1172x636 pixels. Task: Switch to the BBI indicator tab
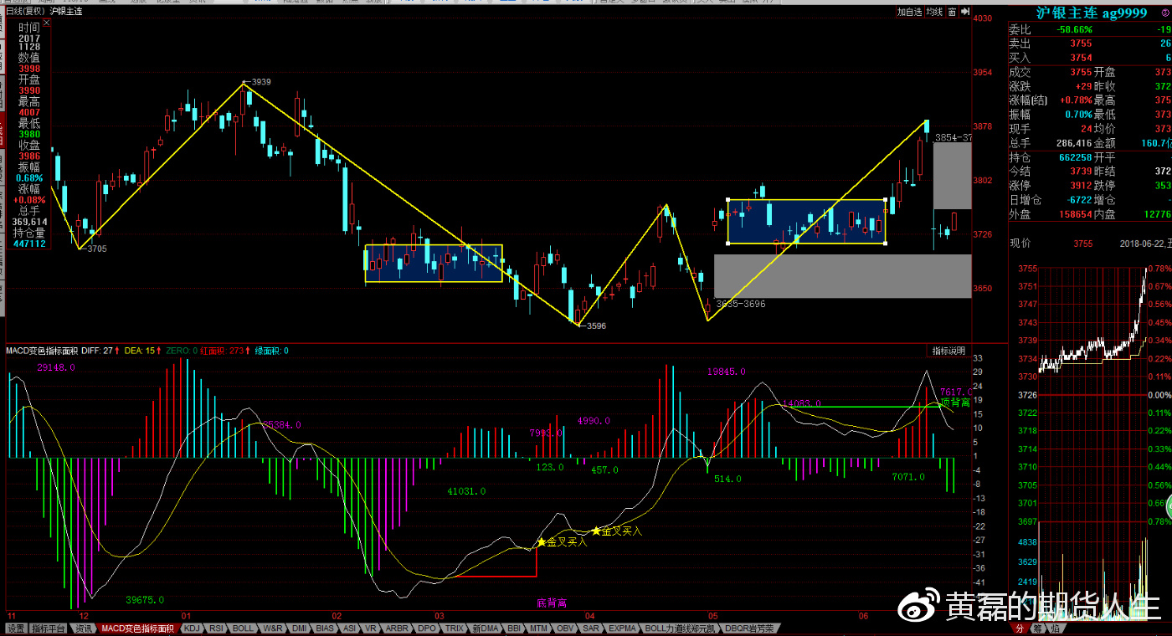(x=514, y=628)
